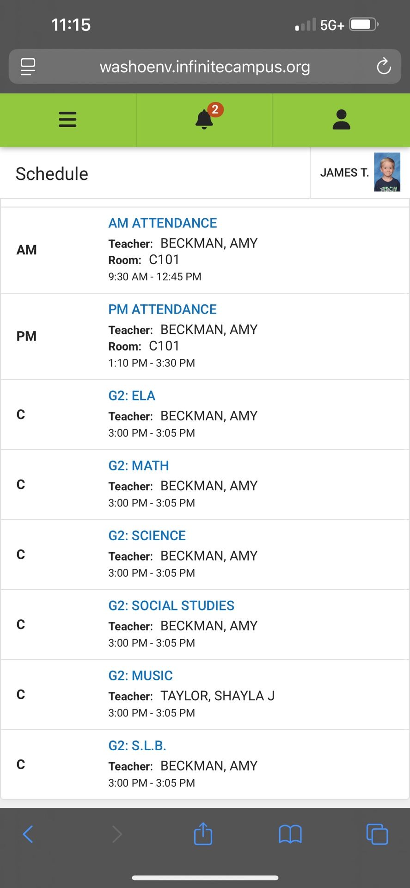410x888 pixels.
Task: Tap the student photo thumbnail
Action: coord(387,172)
